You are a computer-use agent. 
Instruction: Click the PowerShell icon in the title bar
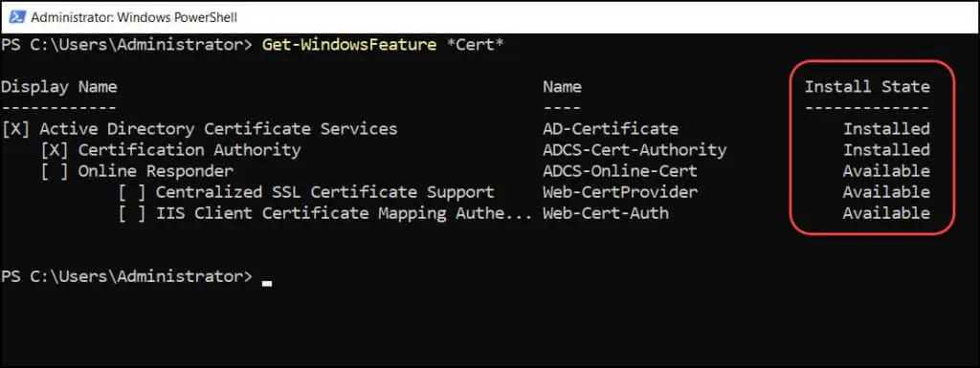point(17,17)
